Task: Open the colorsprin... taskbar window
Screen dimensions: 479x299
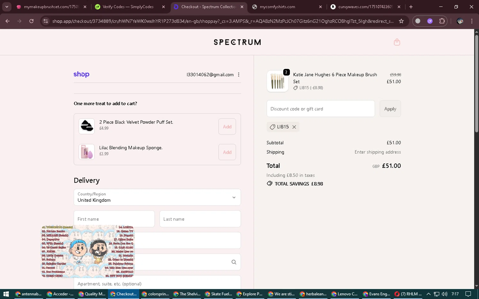Action: pos(155,294)
